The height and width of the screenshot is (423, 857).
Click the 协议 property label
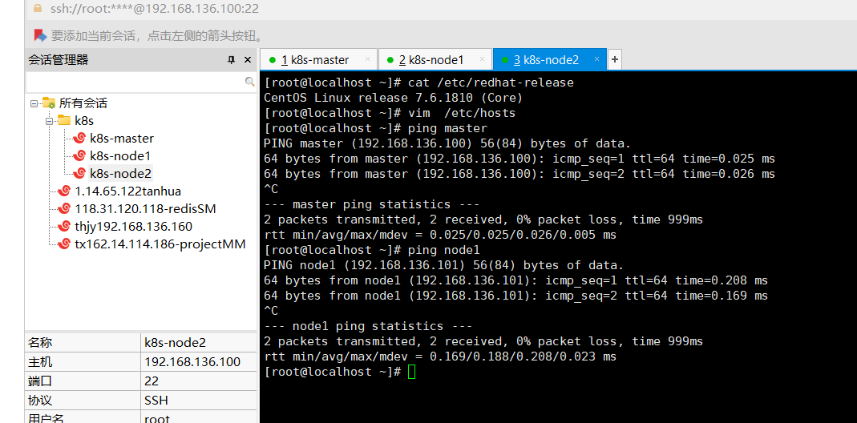[x=40, y=400]
